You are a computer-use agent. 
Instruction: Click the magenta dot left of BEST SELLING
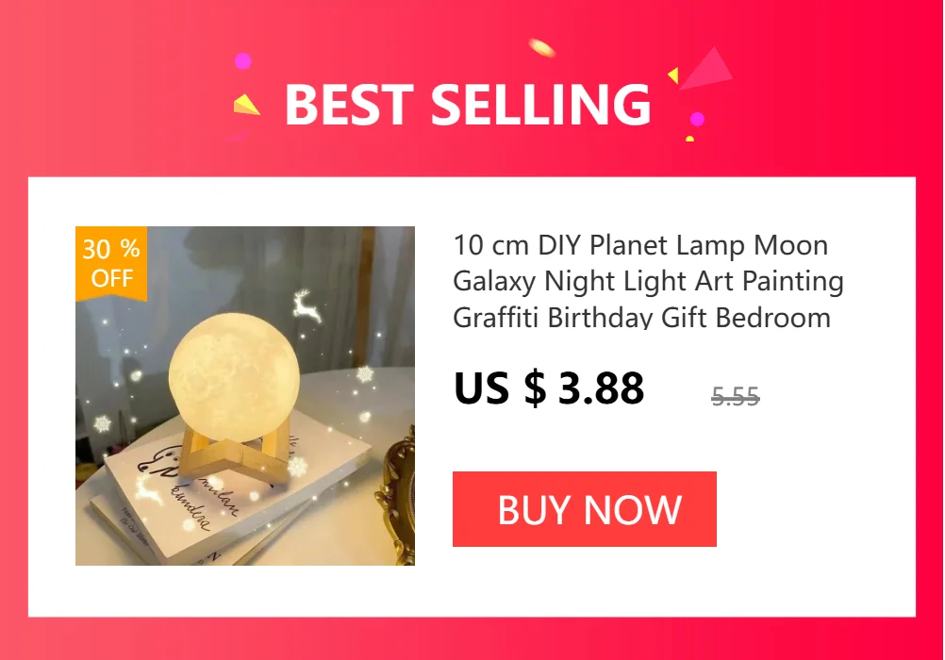coord(243,61)
